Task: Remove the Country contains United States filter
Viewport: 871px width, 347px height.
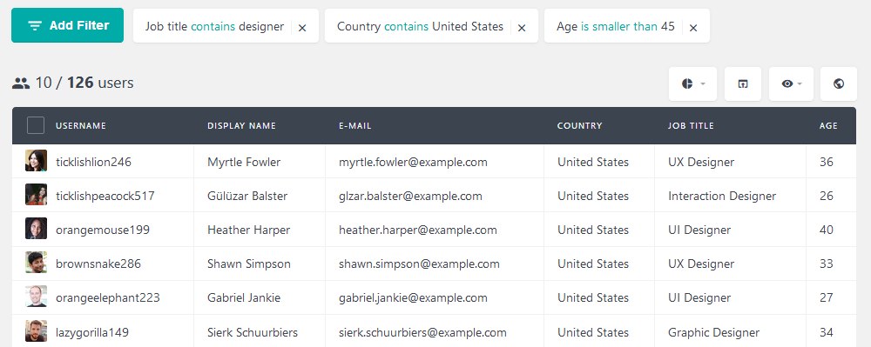Action: point(522,28)
